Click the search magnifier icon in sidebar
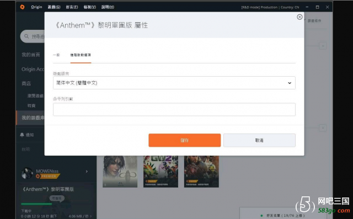Viewport: 353px width, 219px height. click(x=26, y=36)
